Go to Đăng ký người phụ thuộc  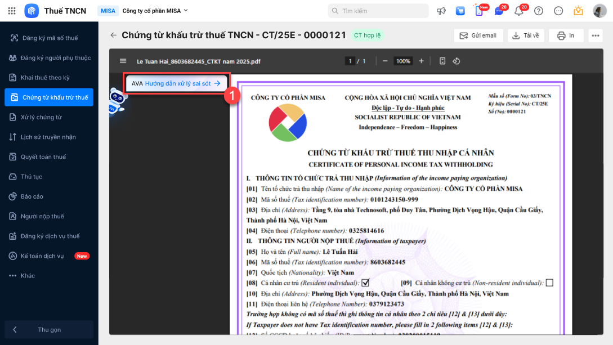49,58
